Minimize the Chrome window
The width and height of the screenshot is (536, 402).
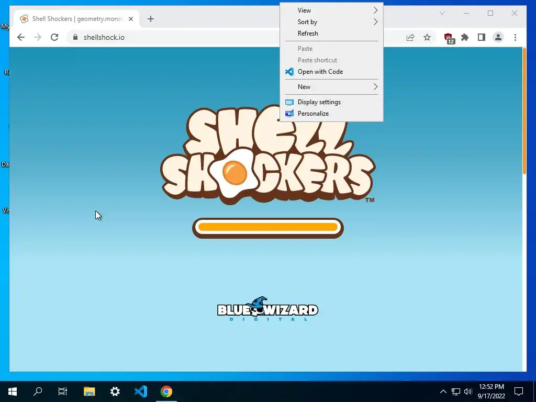(466, 13)
